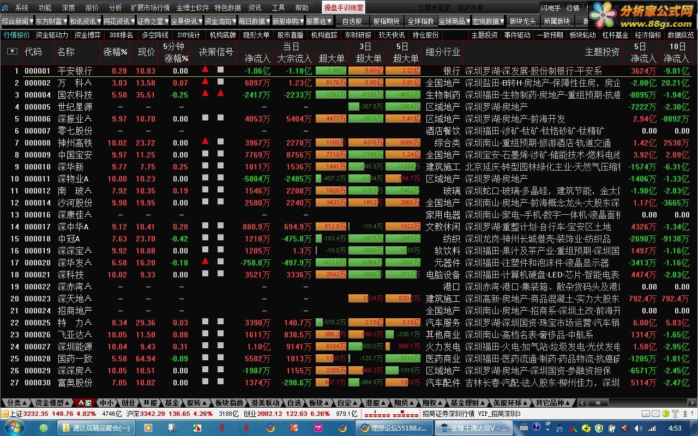The height and width of the screenshot is (436, 698).
Task: Click the 自选股 toolbar button
Action: 352,21
